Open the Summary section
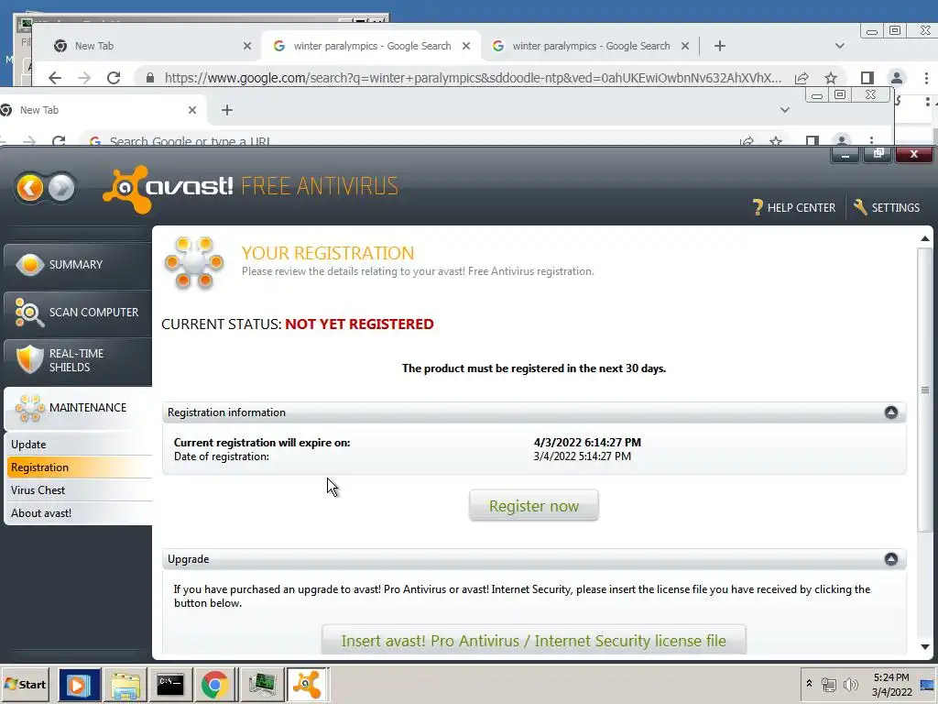Image resolution: width=938 pixels, height=704 pixels. [x=78, y=265]
